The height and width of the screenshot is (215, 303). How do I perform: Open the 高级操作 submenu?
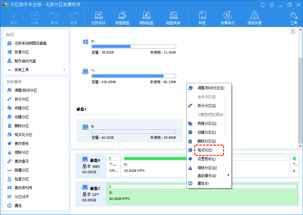[207, 175]
